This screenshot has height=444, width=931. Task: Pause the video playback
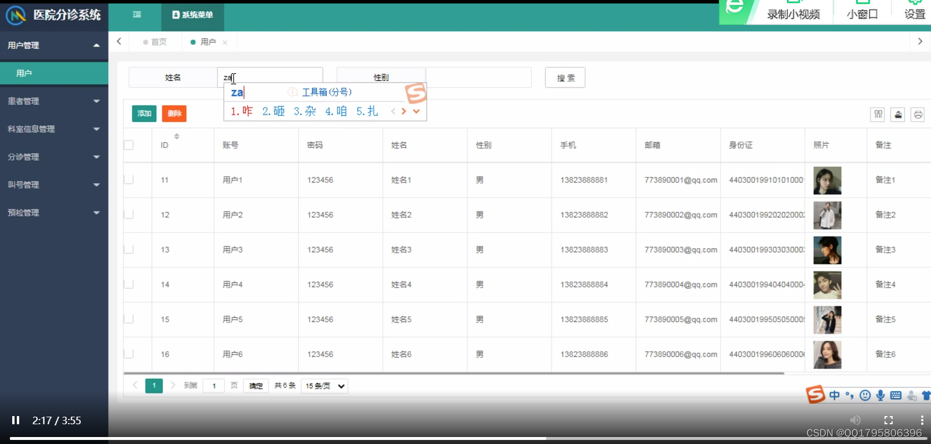(16, 420)
